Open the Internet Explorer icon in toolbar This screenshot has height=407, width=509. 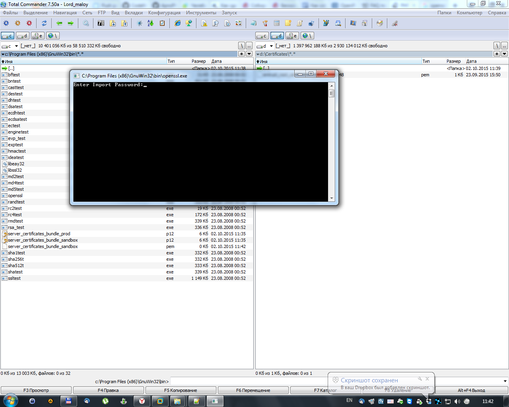[x=178, y=23]
